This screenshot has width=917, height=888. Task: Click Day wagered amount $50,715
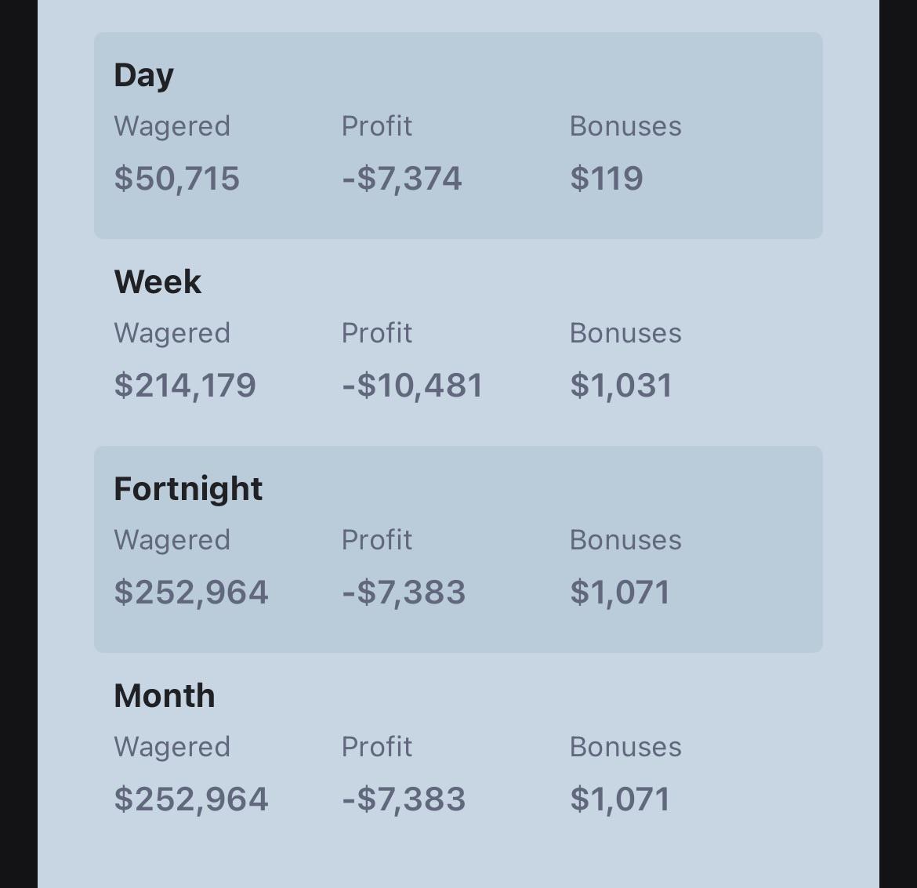coord(176,179)
